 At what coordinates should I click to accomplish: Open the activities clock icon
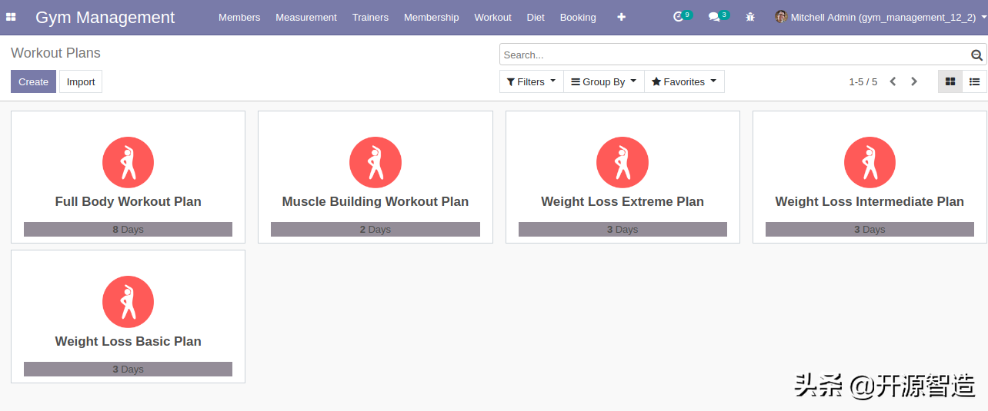[x=679, y=17]
